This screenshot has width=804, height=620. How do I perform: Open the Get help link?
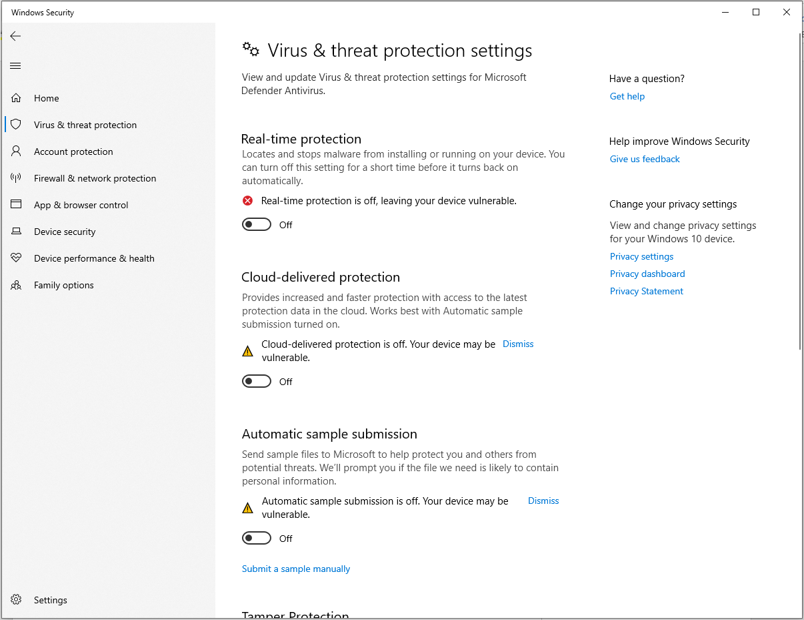627,97
